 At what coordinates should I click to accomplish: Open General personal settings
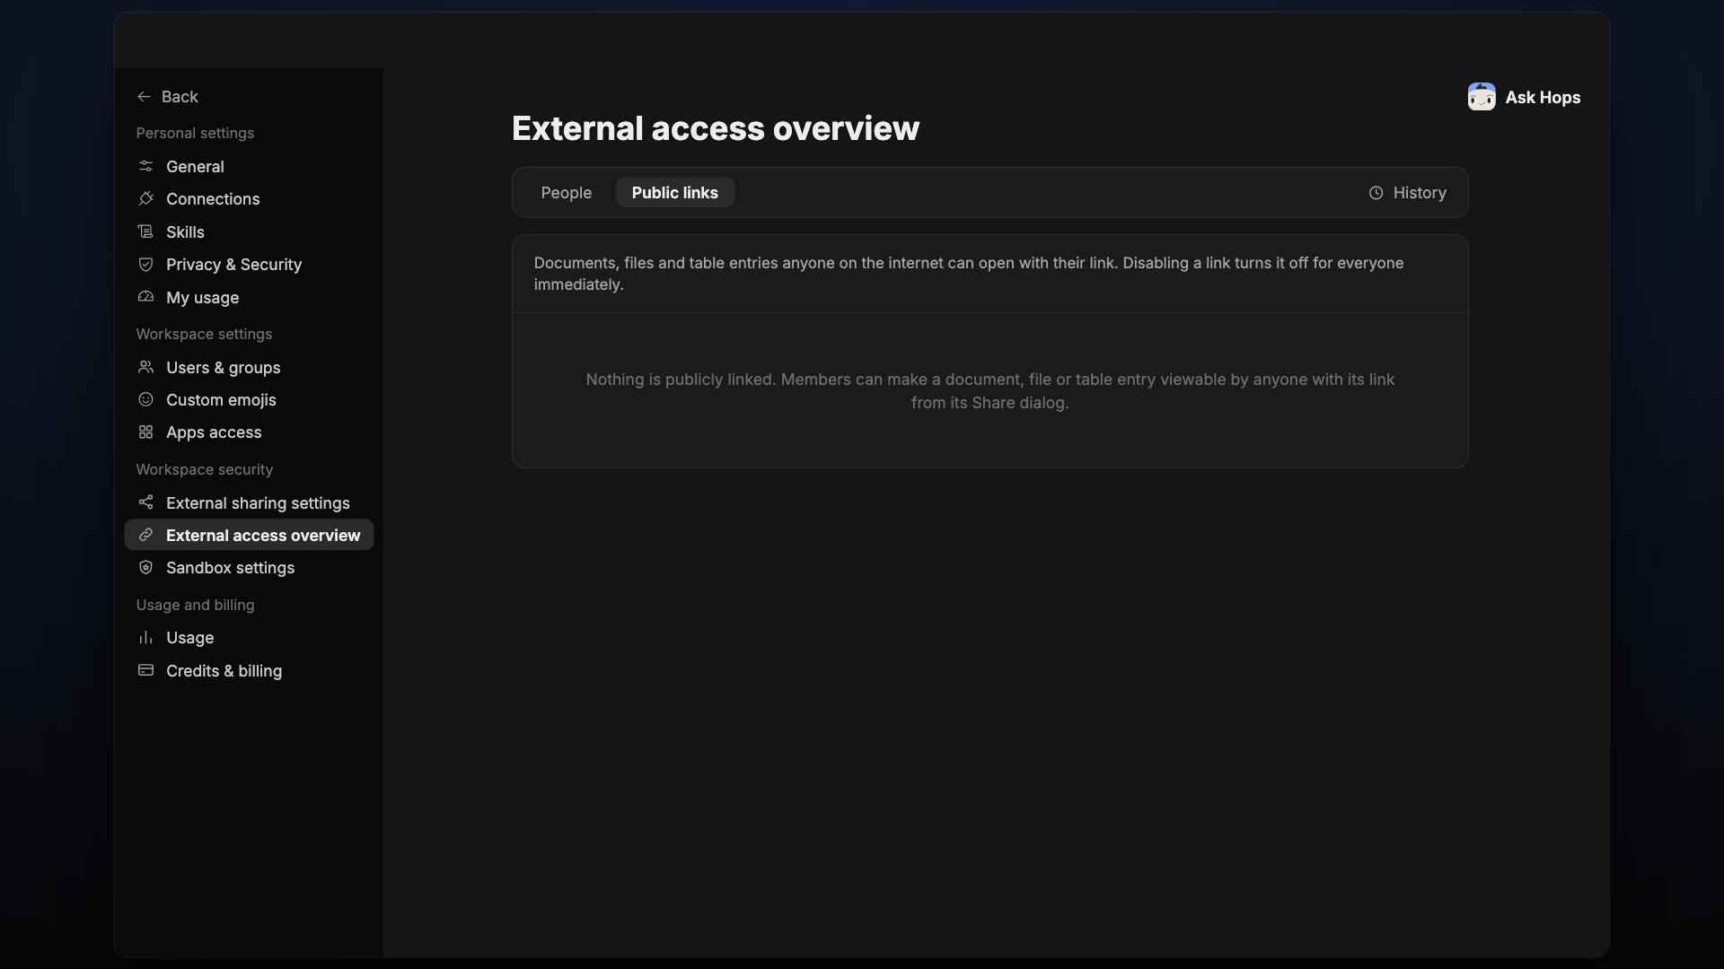[249, 166]
